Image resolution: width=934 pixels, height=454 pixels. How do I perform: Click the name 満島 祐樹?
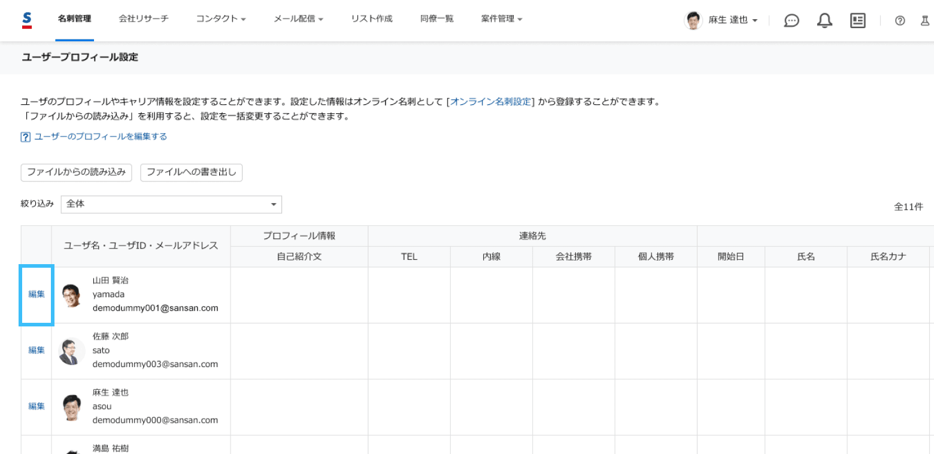pyautogui.click(x=111, y=449)
